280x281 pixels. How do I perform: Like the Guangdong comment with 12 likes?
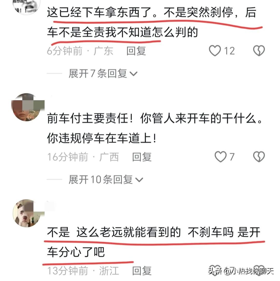tap(215, 51)
